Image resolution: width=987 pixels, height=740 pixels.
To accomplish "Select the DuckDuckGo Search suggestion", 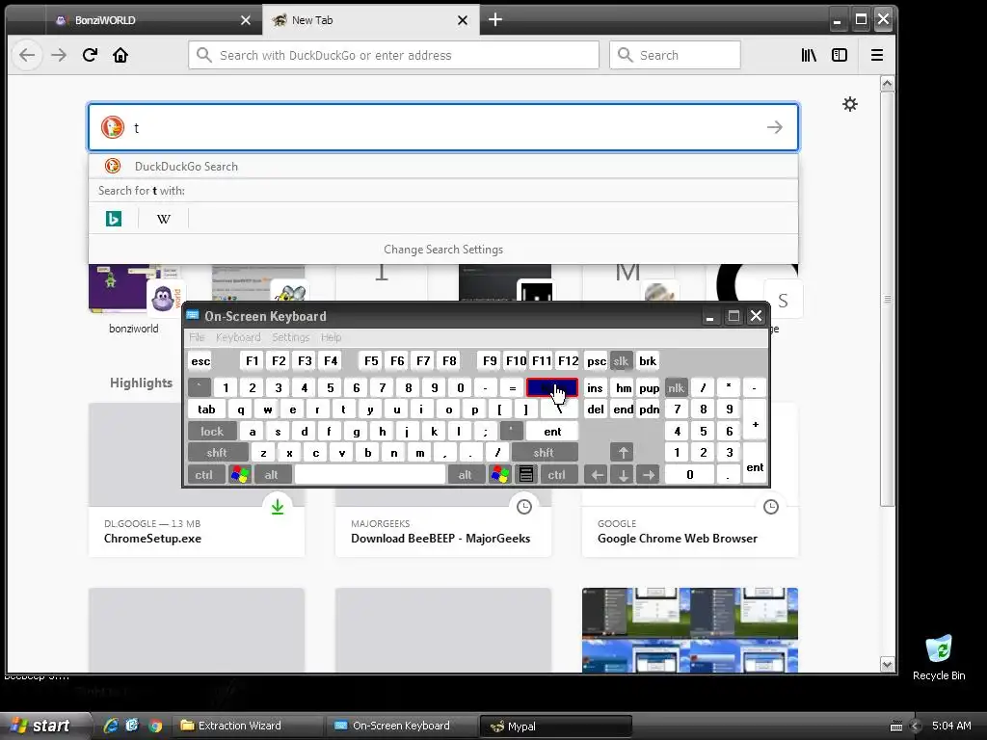I will click(x=443, y=166).
